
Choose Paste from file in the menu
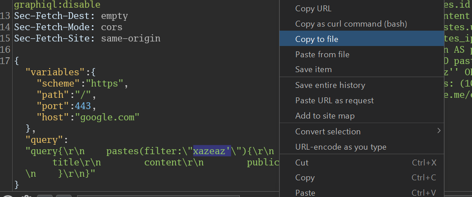[x=362, y=54]
